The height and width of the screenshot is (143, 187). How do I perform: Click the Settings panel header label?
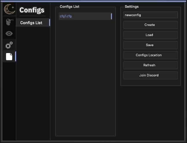tap(132, 7)
